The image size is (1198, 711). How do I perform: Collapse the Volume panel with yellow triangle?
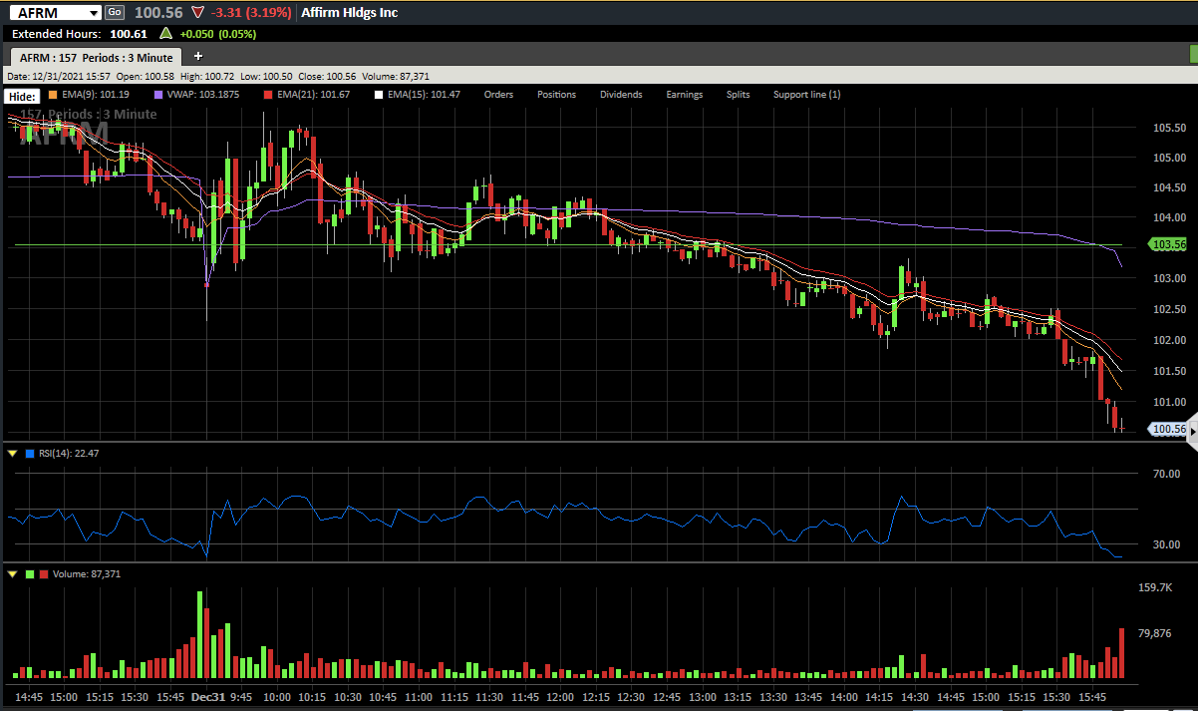click(x=12, y=574)
